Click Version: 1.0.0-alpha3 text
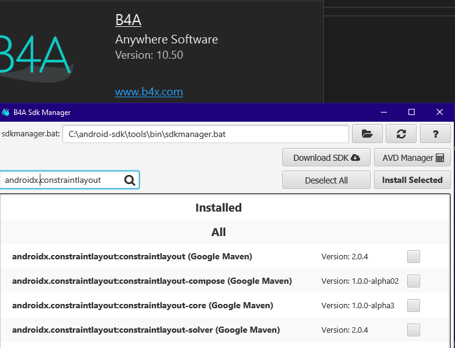This screenshot has width=455, height=348. tap(358, 305)
